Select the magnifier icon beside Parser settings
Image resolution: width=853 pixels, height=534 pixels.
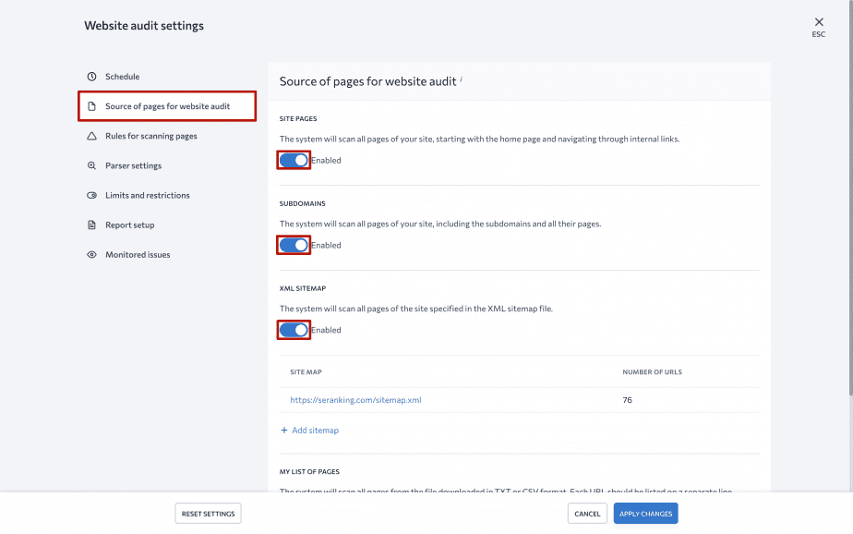pos(91,165)
